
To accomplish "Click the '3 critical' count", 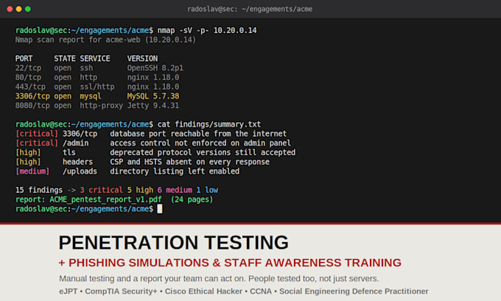I will [x=101, y=190].
